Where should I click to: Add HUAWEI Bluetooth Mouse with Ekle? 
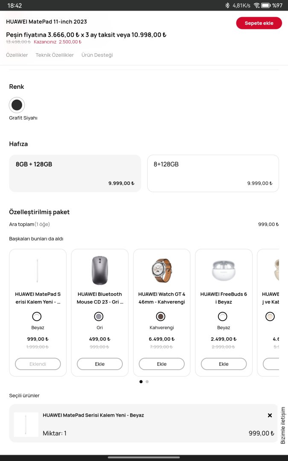(99, 364)
